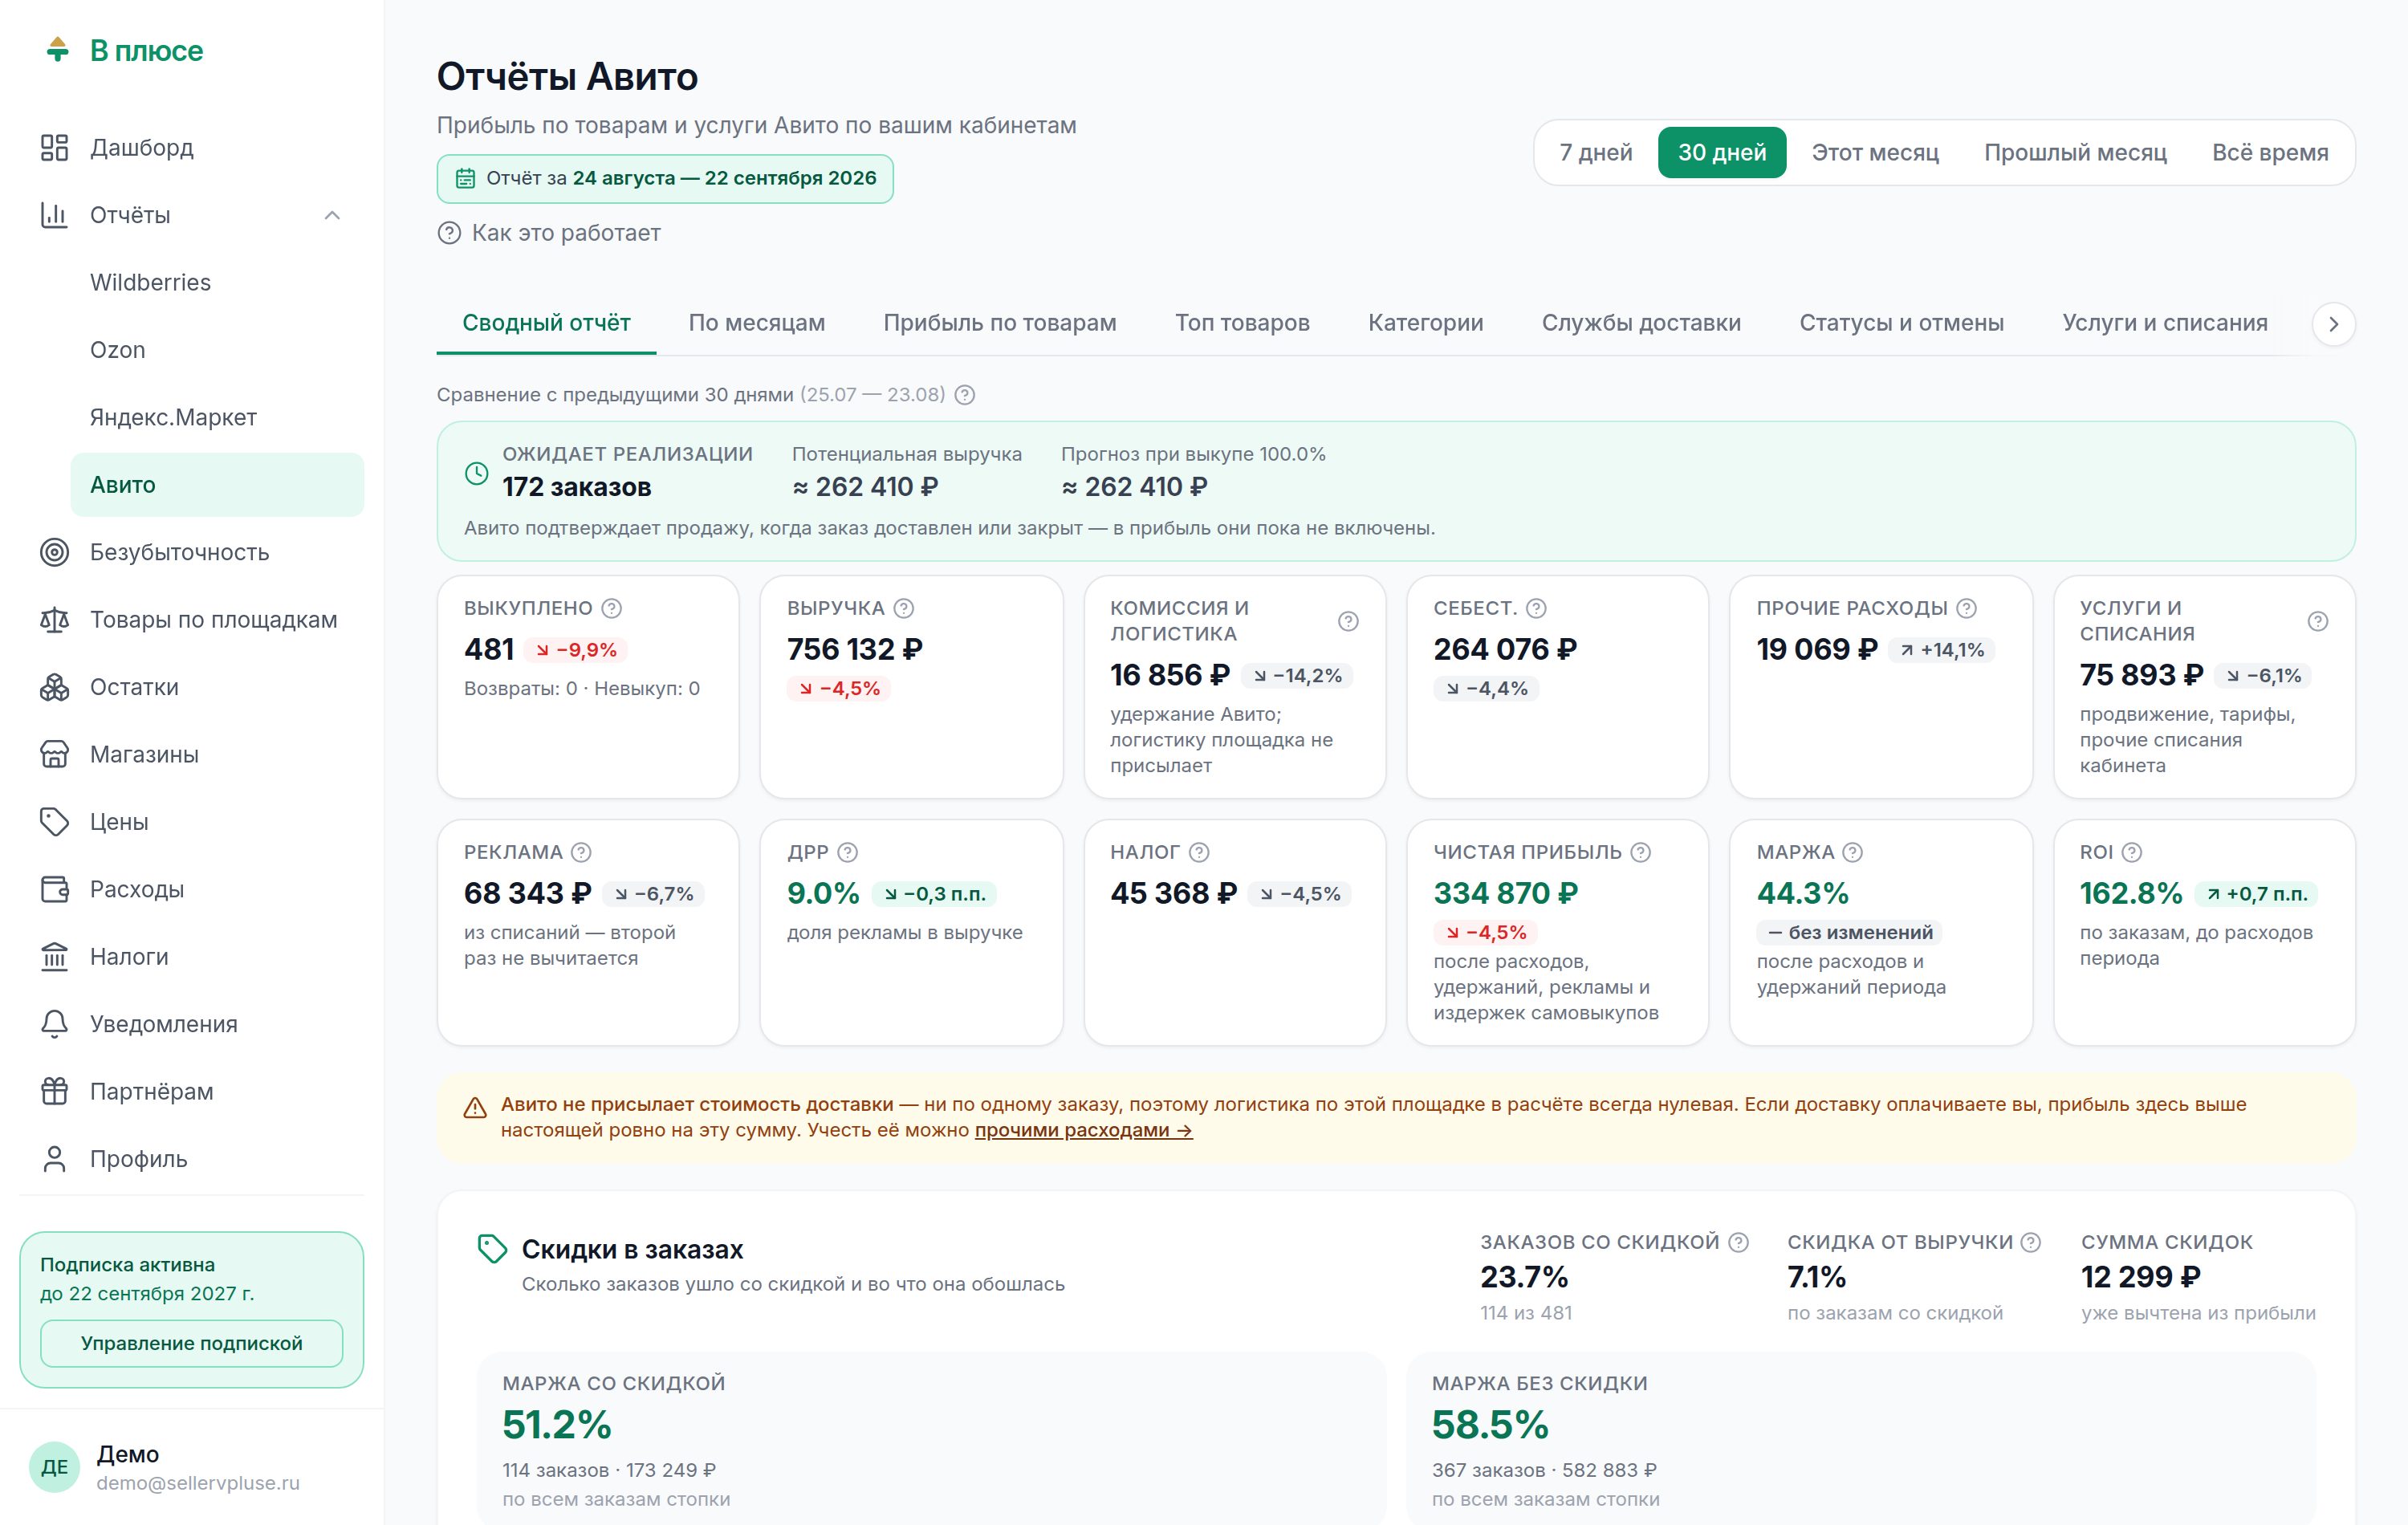The width and height of the screenshot is (2408, 1525).
Task: Click the help icon beside СКИДКА ОТ ВЫРУЧКИ
Action: click(x=2031, y=1242)
